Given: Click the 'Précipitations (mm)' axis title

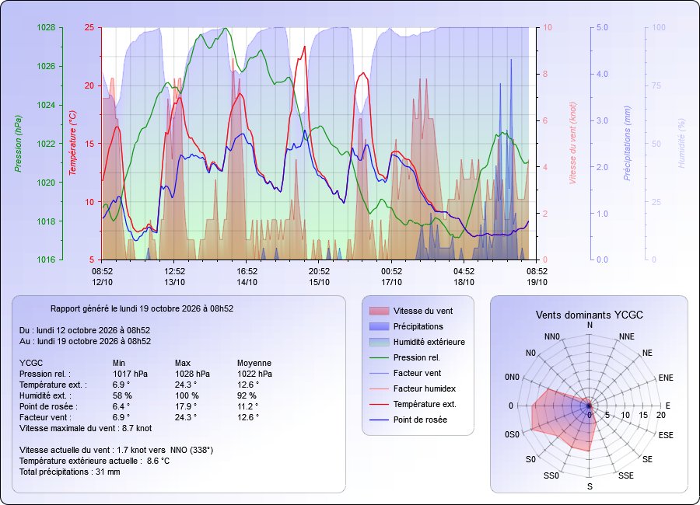Looking at the screenshot, I should 627,143.
